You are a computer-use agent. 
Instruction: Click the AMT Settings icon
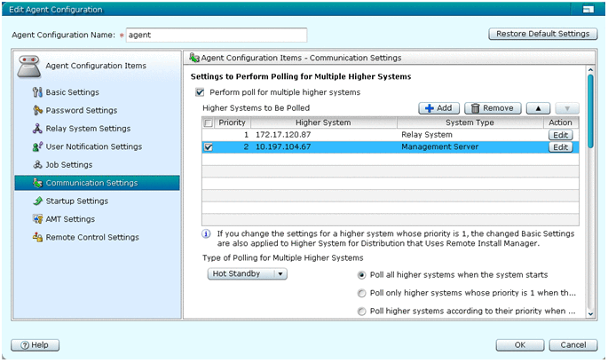pyautogui.click(x=37, y=219)
